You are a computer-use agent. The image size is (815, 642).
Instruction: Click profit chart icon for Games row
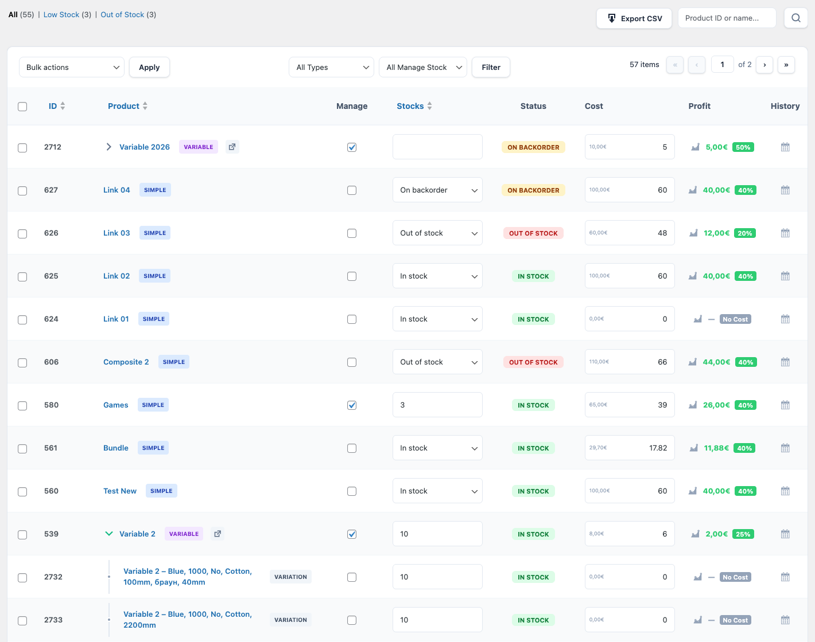click(x=693, y=405)
